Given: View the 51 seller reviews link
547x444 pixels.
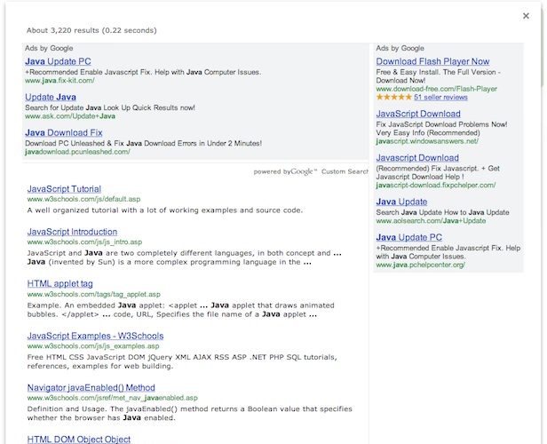Looking at the screenshot, I should (x=440, y=98).
